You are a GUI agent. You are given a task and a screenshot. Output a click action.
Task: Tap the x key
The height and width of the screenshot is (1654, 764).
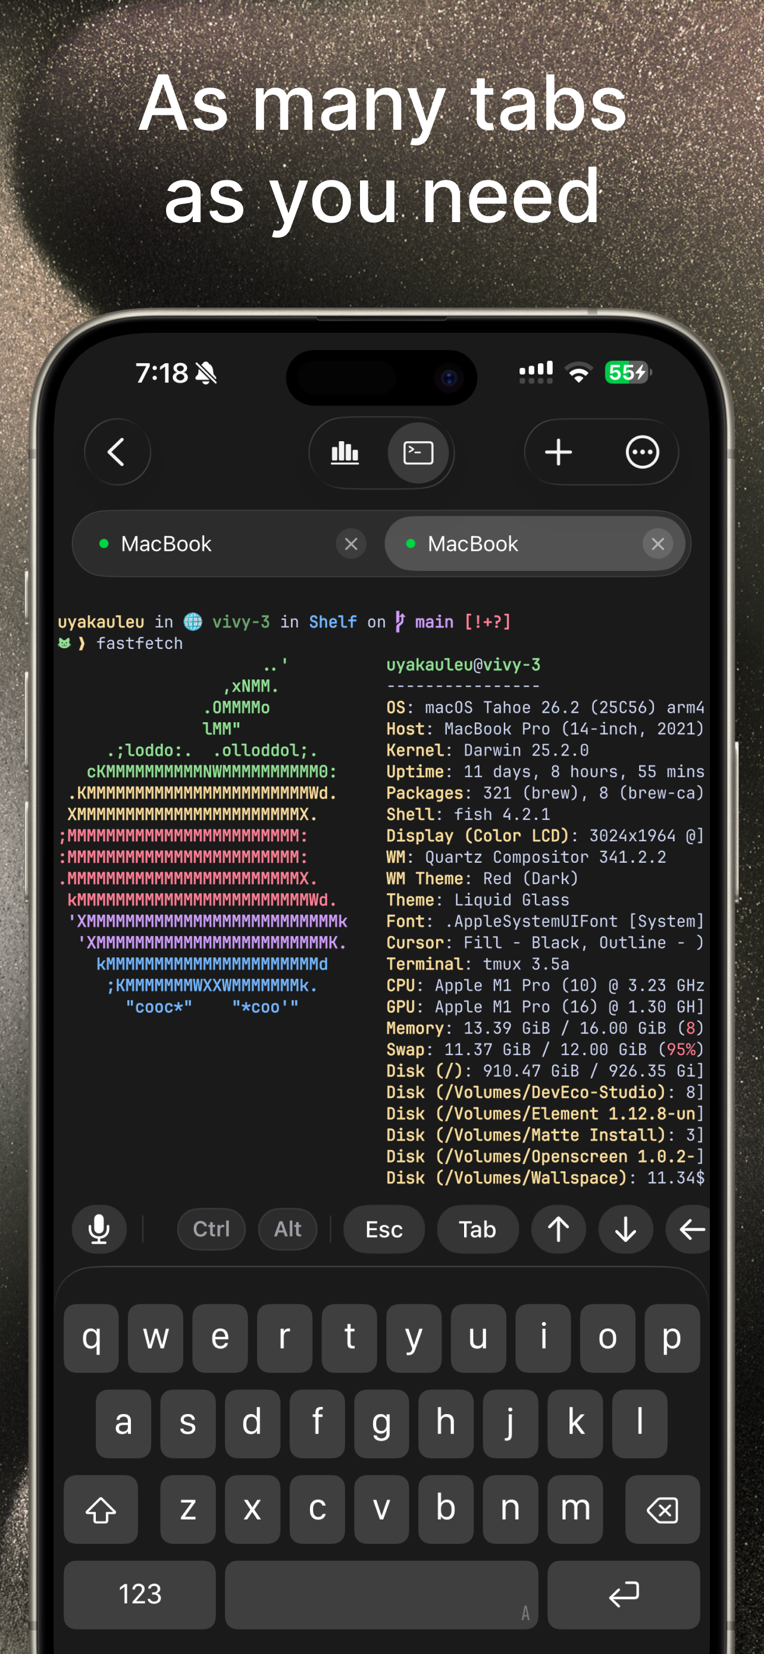(253, 1509)
